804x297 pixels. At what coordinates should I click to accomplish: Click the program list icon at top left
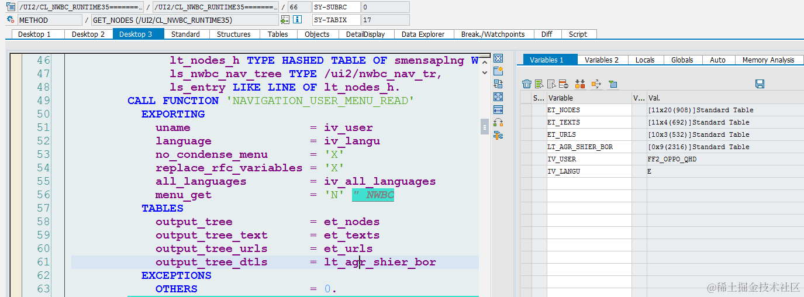pyautogui.click(x=11, y=7)
